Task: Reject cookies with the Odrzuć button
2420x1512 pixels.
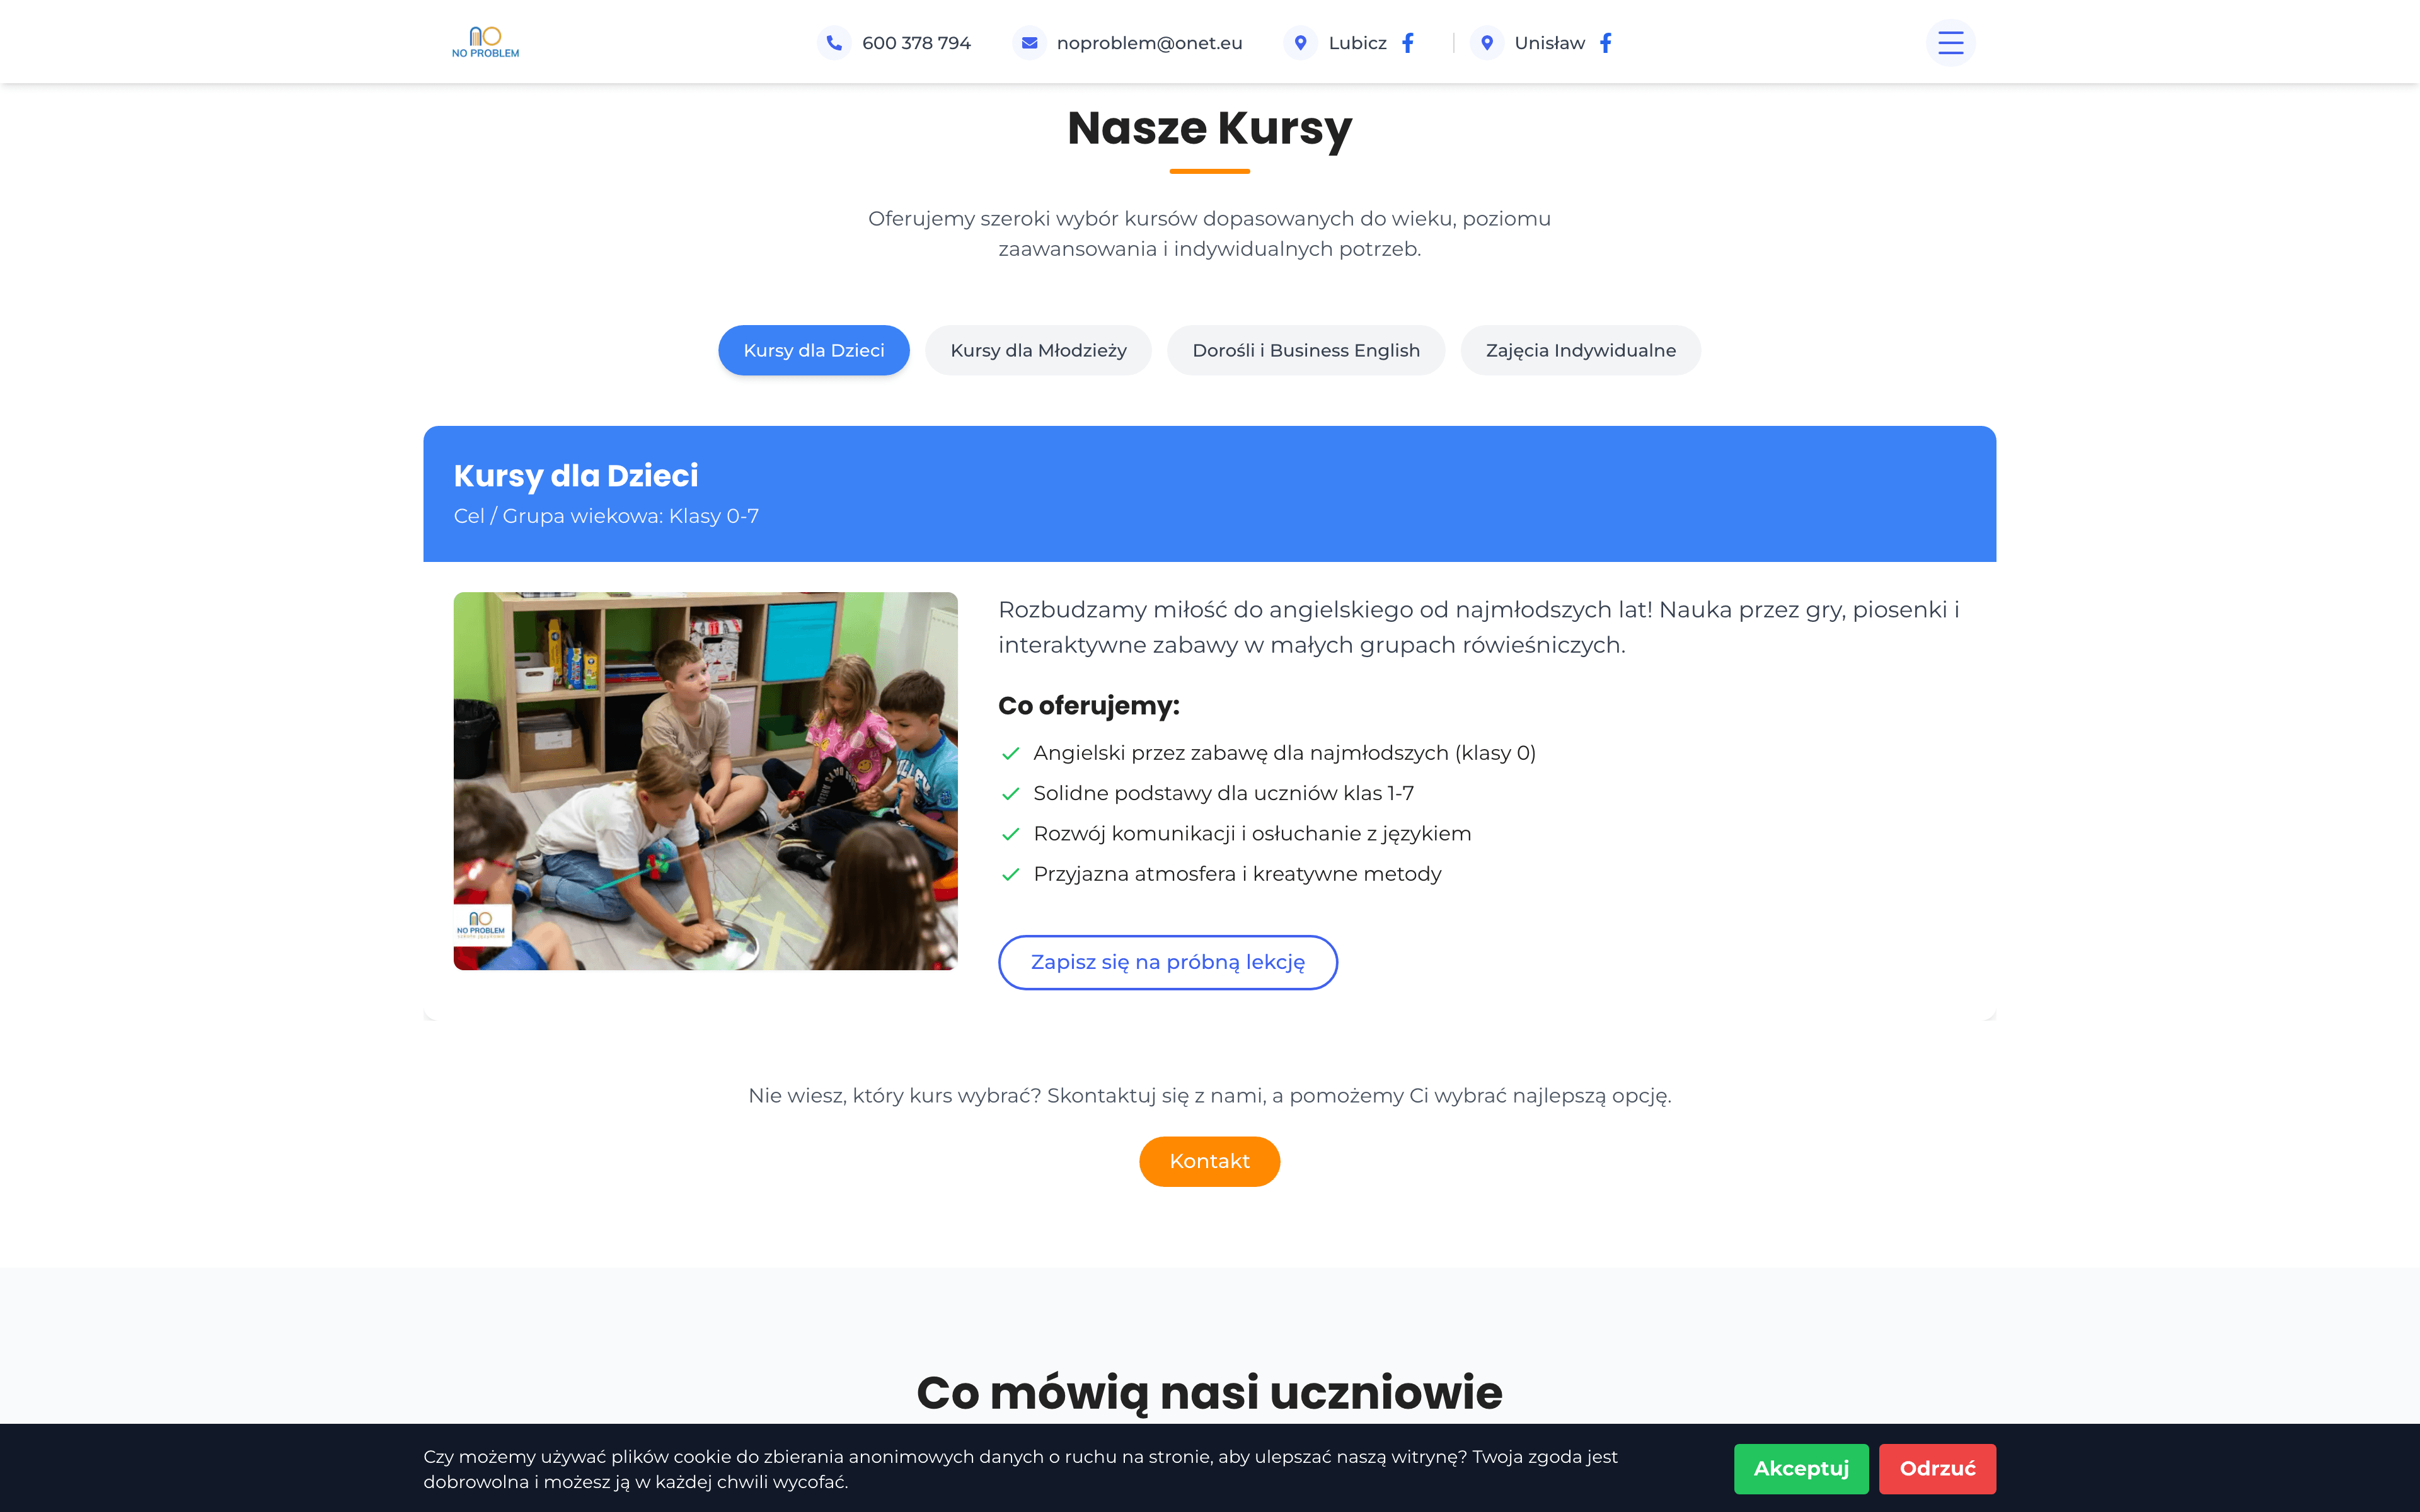Action: [1937, 1468]
